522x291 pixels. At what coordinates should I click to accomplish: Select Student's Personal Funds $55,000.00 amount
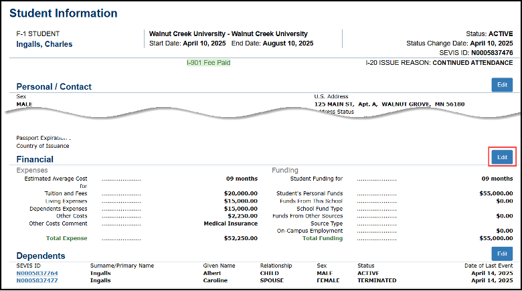[x=496, y=193]
